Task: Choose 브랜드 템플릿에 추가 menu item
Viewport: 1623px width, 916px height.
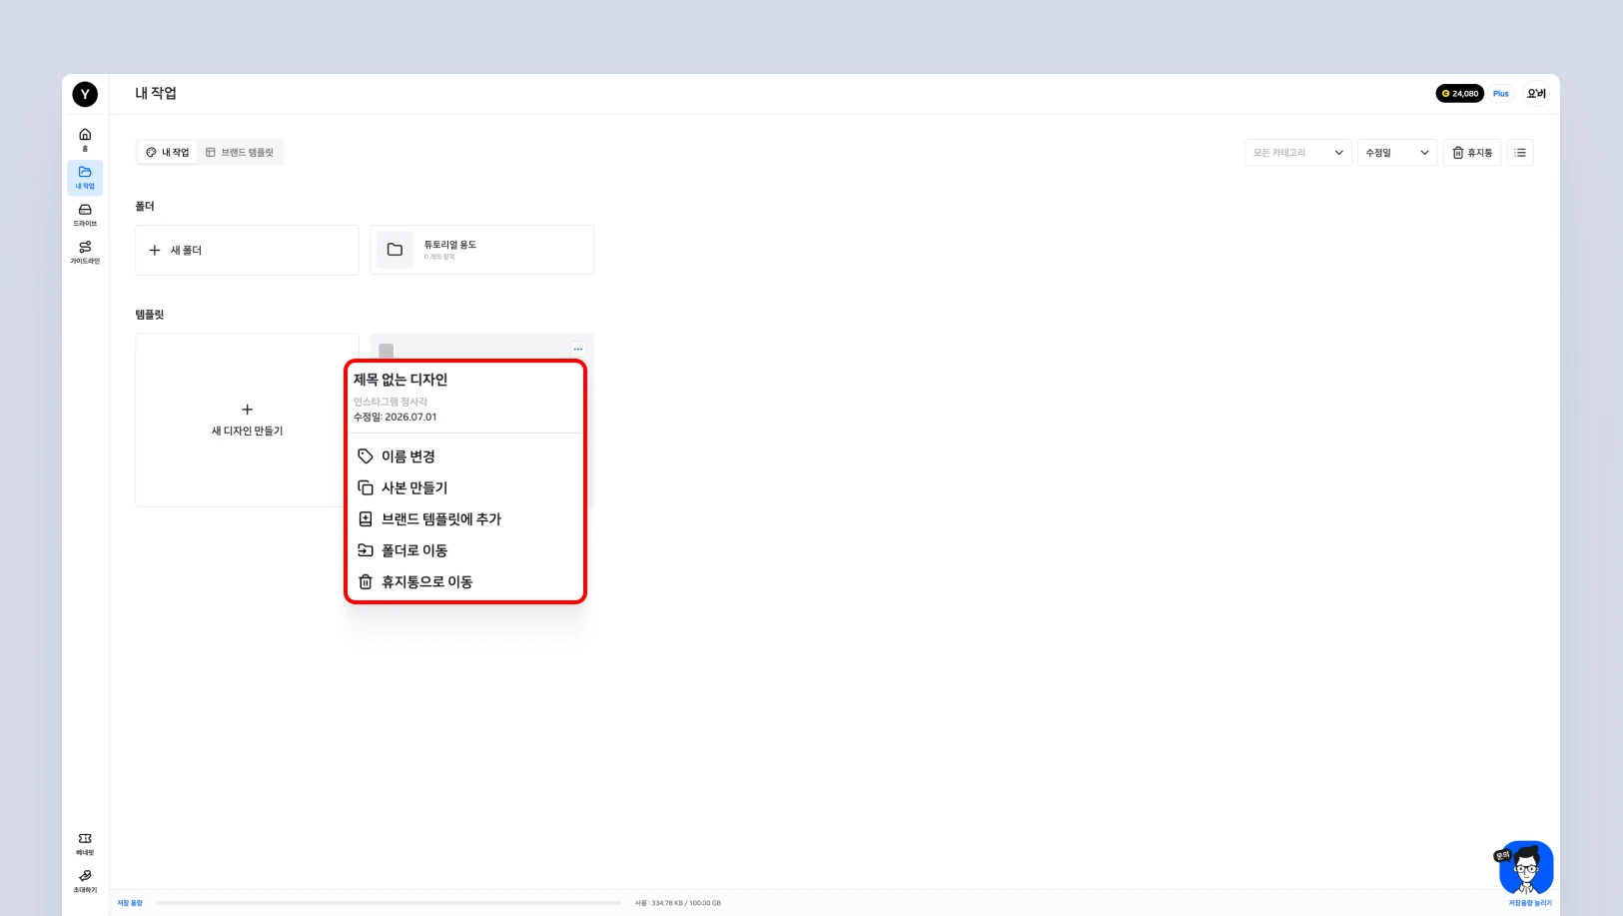Action: [465, 519]
